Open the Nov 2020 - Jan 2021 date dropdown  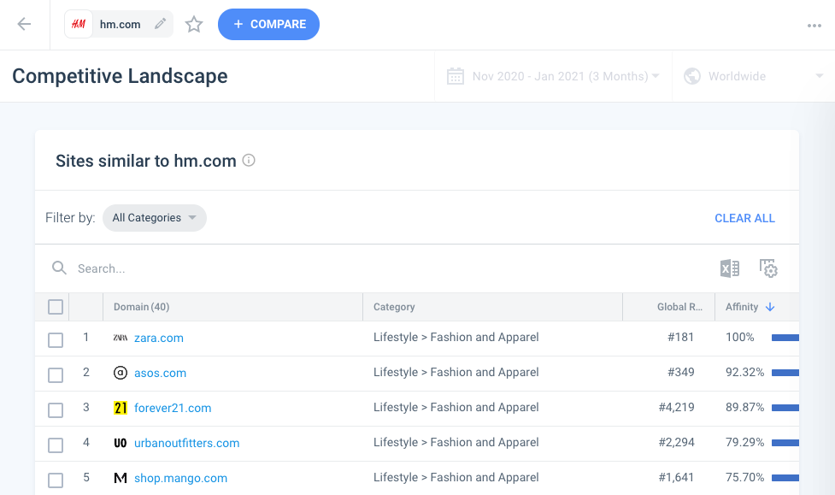click(553, 76)
